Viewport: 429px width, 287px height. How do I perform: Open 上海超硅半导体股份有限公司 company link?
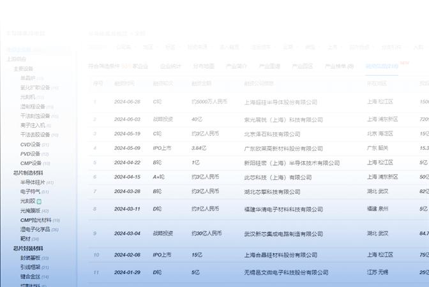281,102
